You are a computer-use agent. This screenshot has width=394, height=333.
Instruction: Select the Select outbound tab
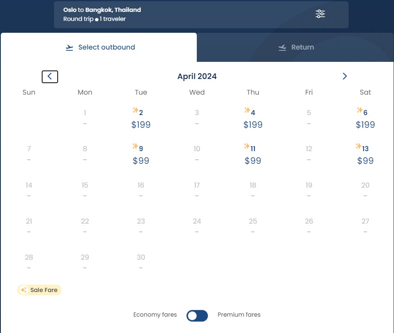click(99, 47)
